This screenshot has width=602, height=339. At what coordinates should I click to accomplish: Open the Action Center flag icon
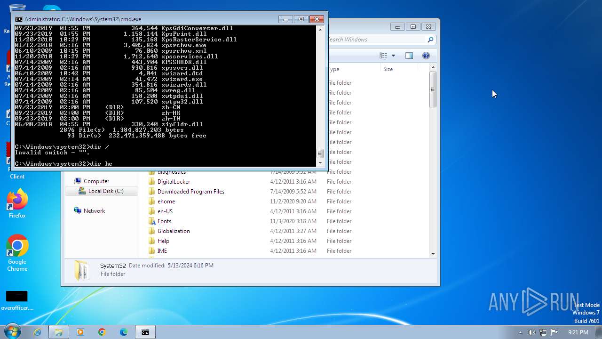click(x=554, y=332)
